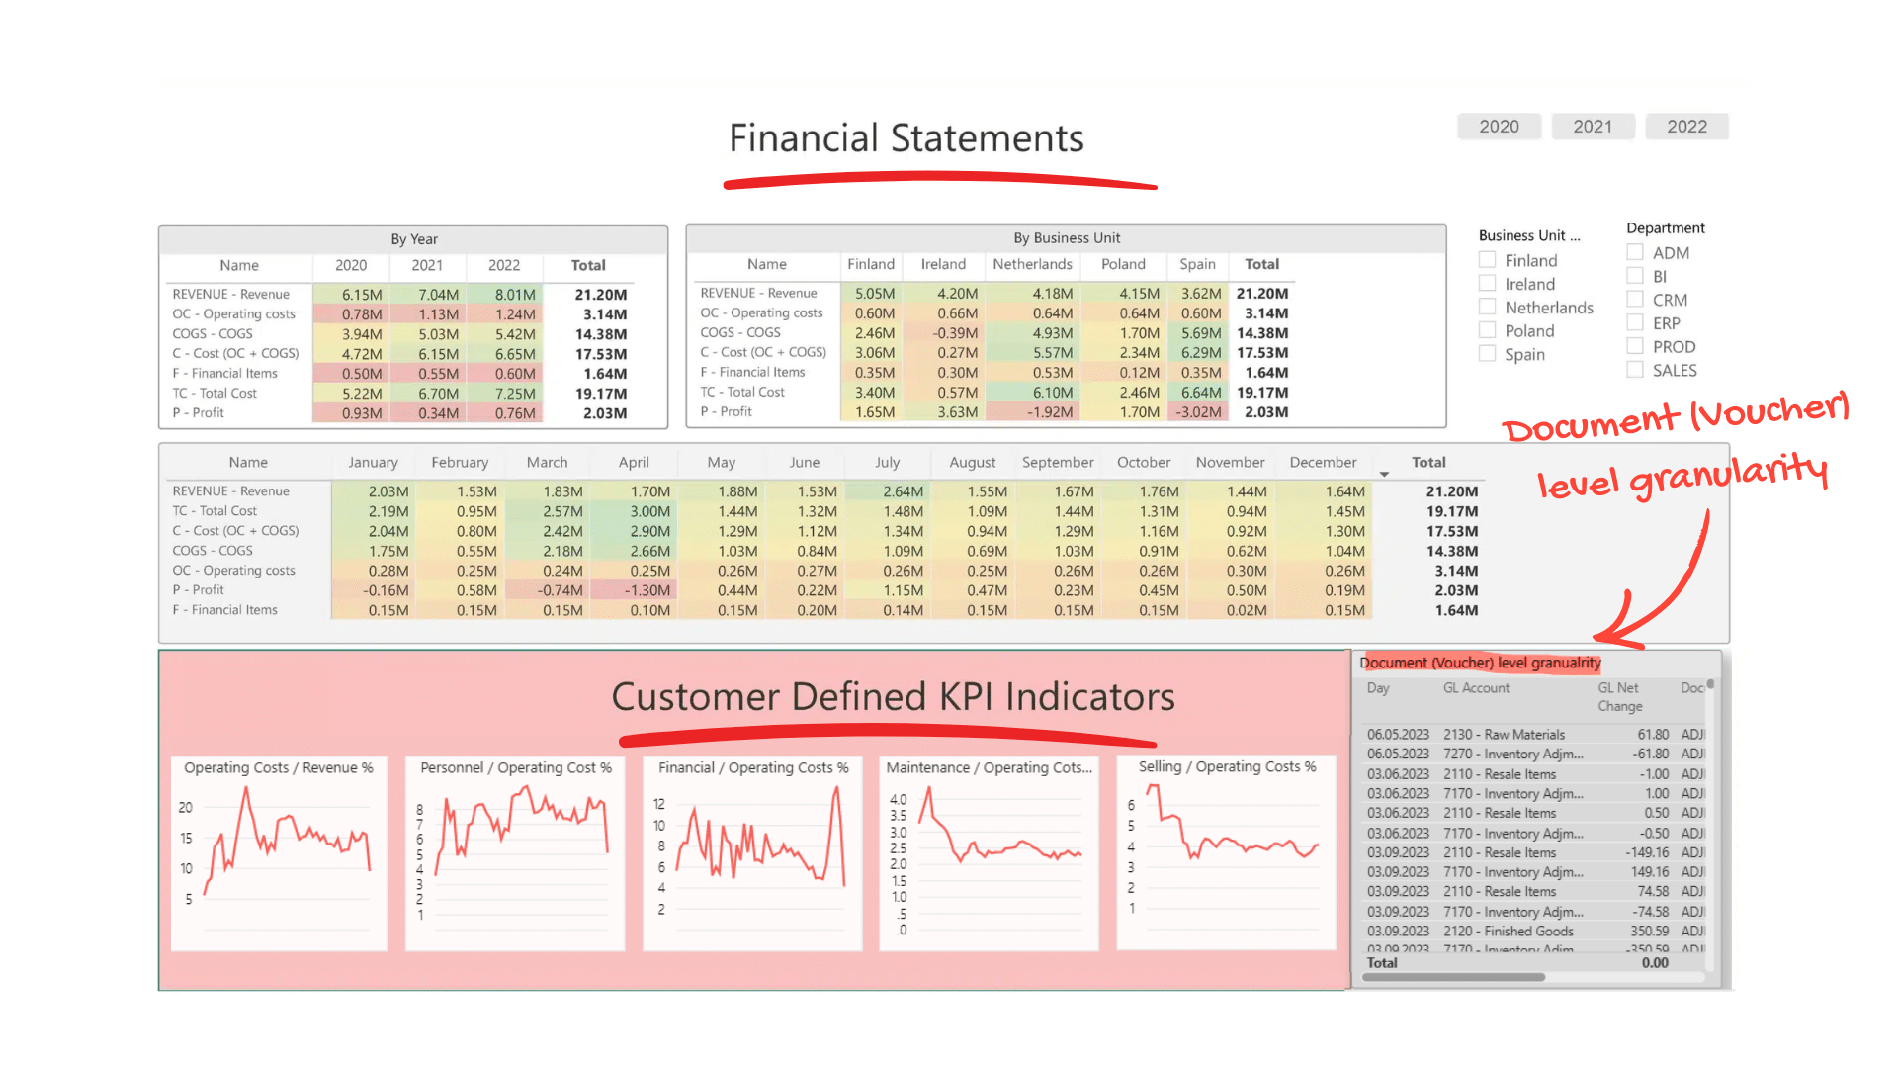Check the Netherlands business unit checkbox

click(x=1487, y=308)
